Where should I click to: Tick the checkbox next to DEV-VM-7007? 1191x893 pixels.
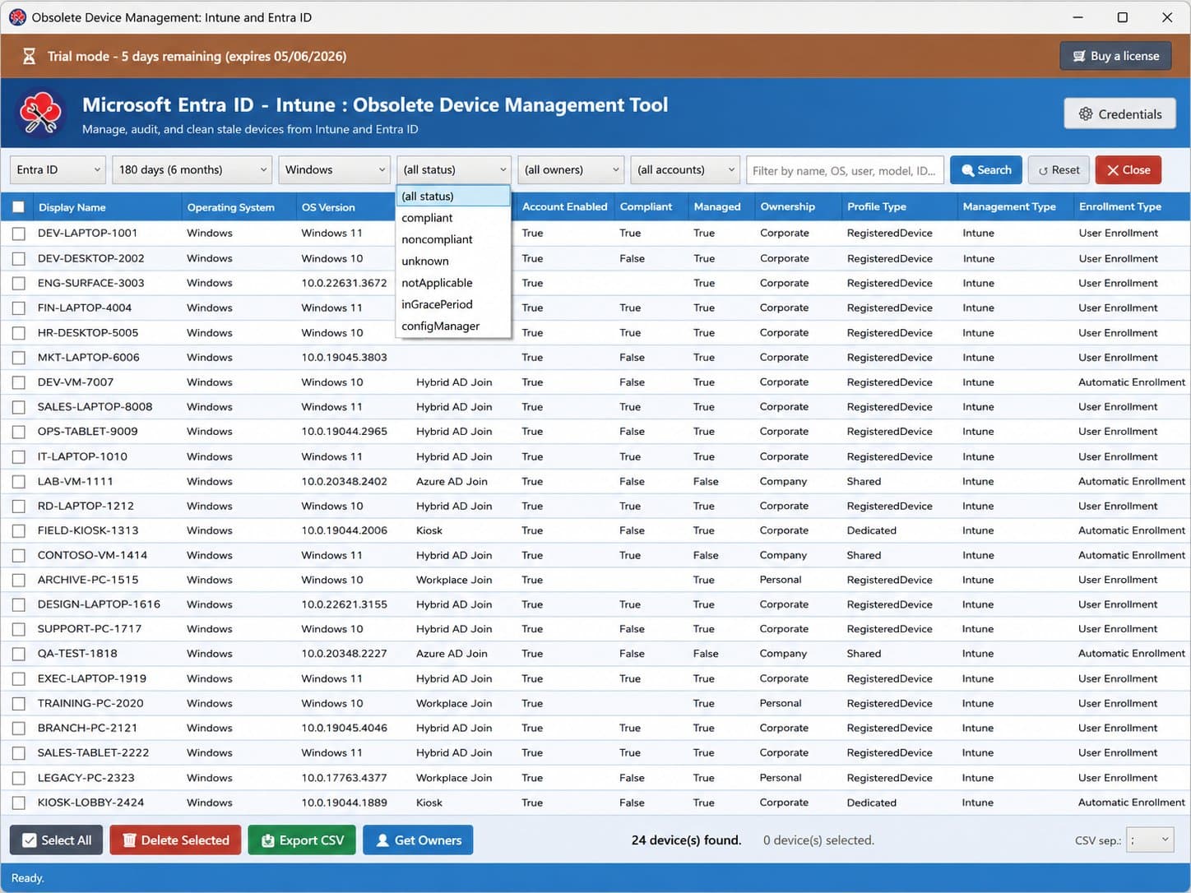18,382
